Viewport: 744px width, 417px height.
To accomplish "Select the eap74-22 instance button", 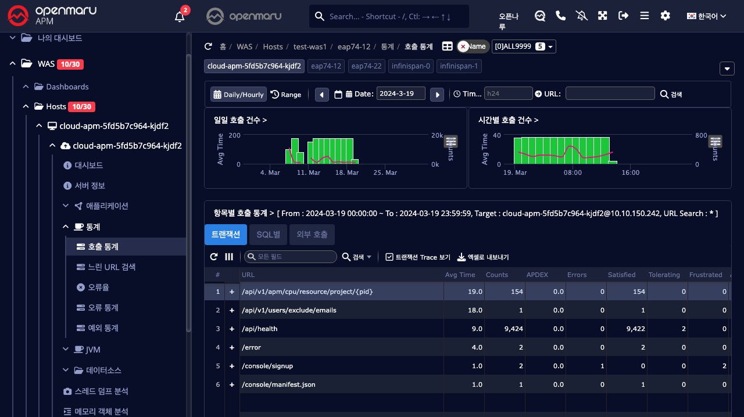I will coord(366,66).
